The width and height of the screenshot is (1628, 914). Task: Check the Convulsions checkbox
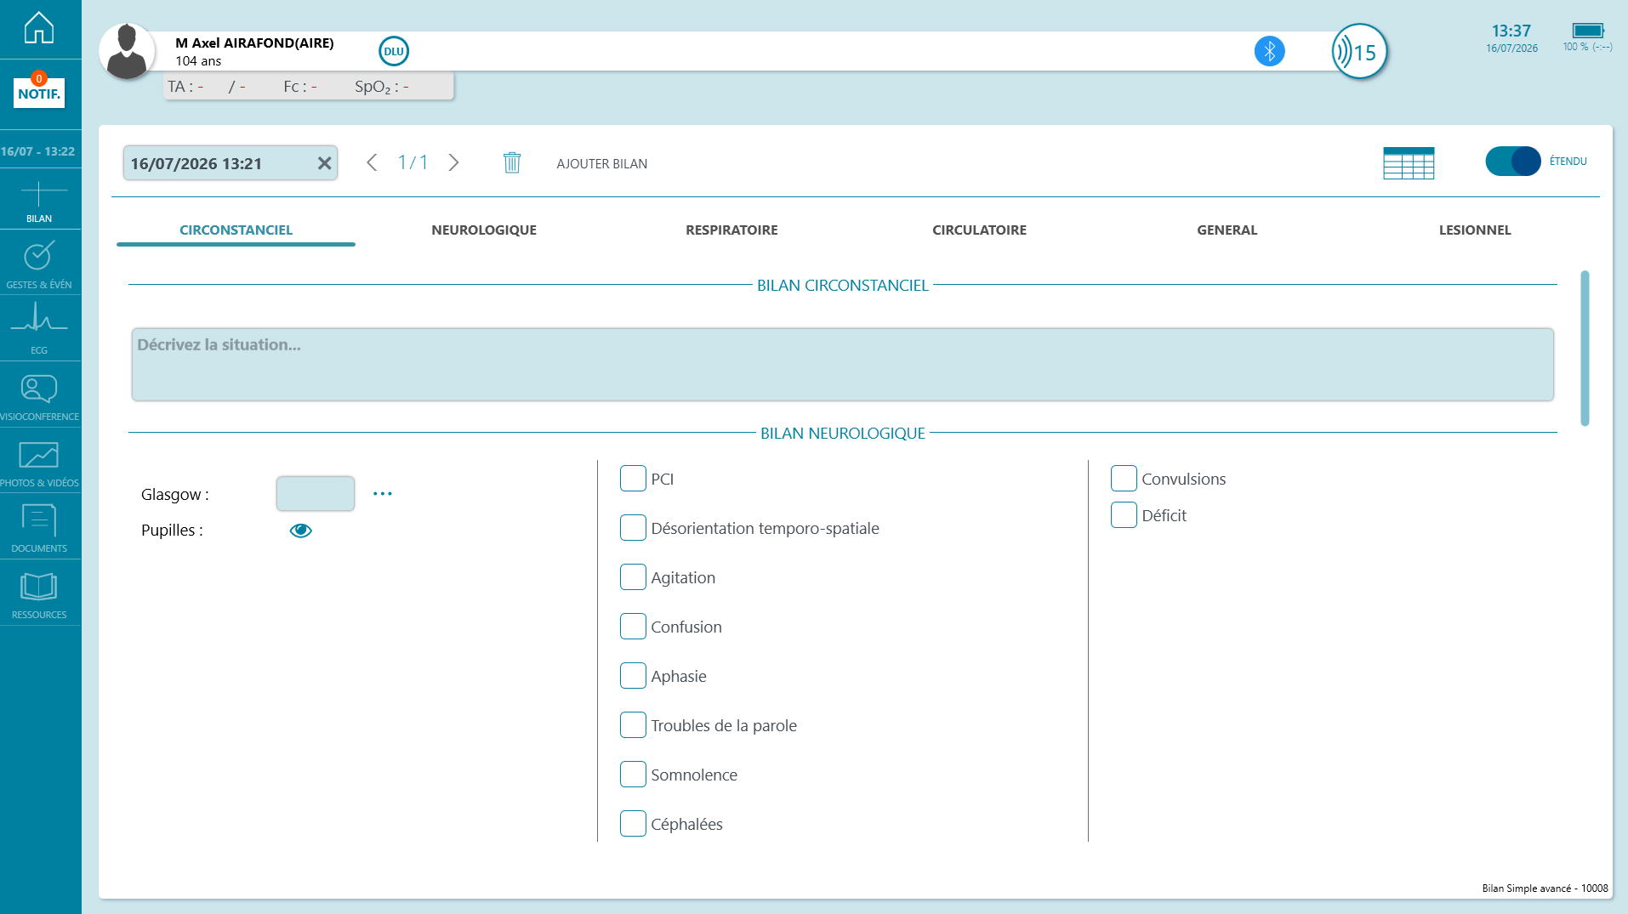tap(1124, 479)
